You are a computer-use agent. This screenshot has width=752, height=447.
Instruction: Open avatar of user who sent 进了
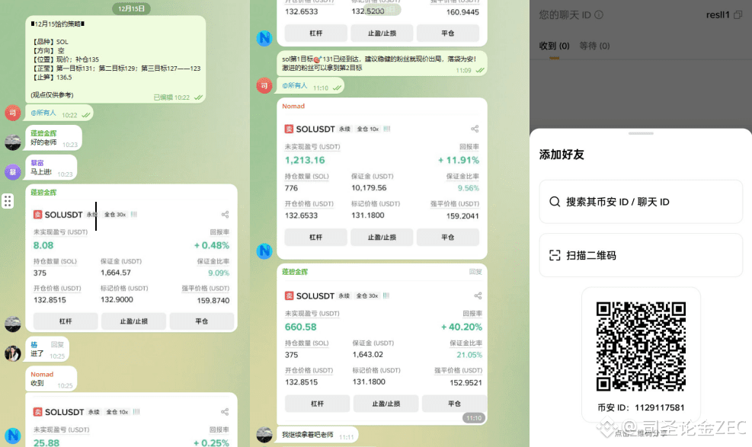(13, 353)
